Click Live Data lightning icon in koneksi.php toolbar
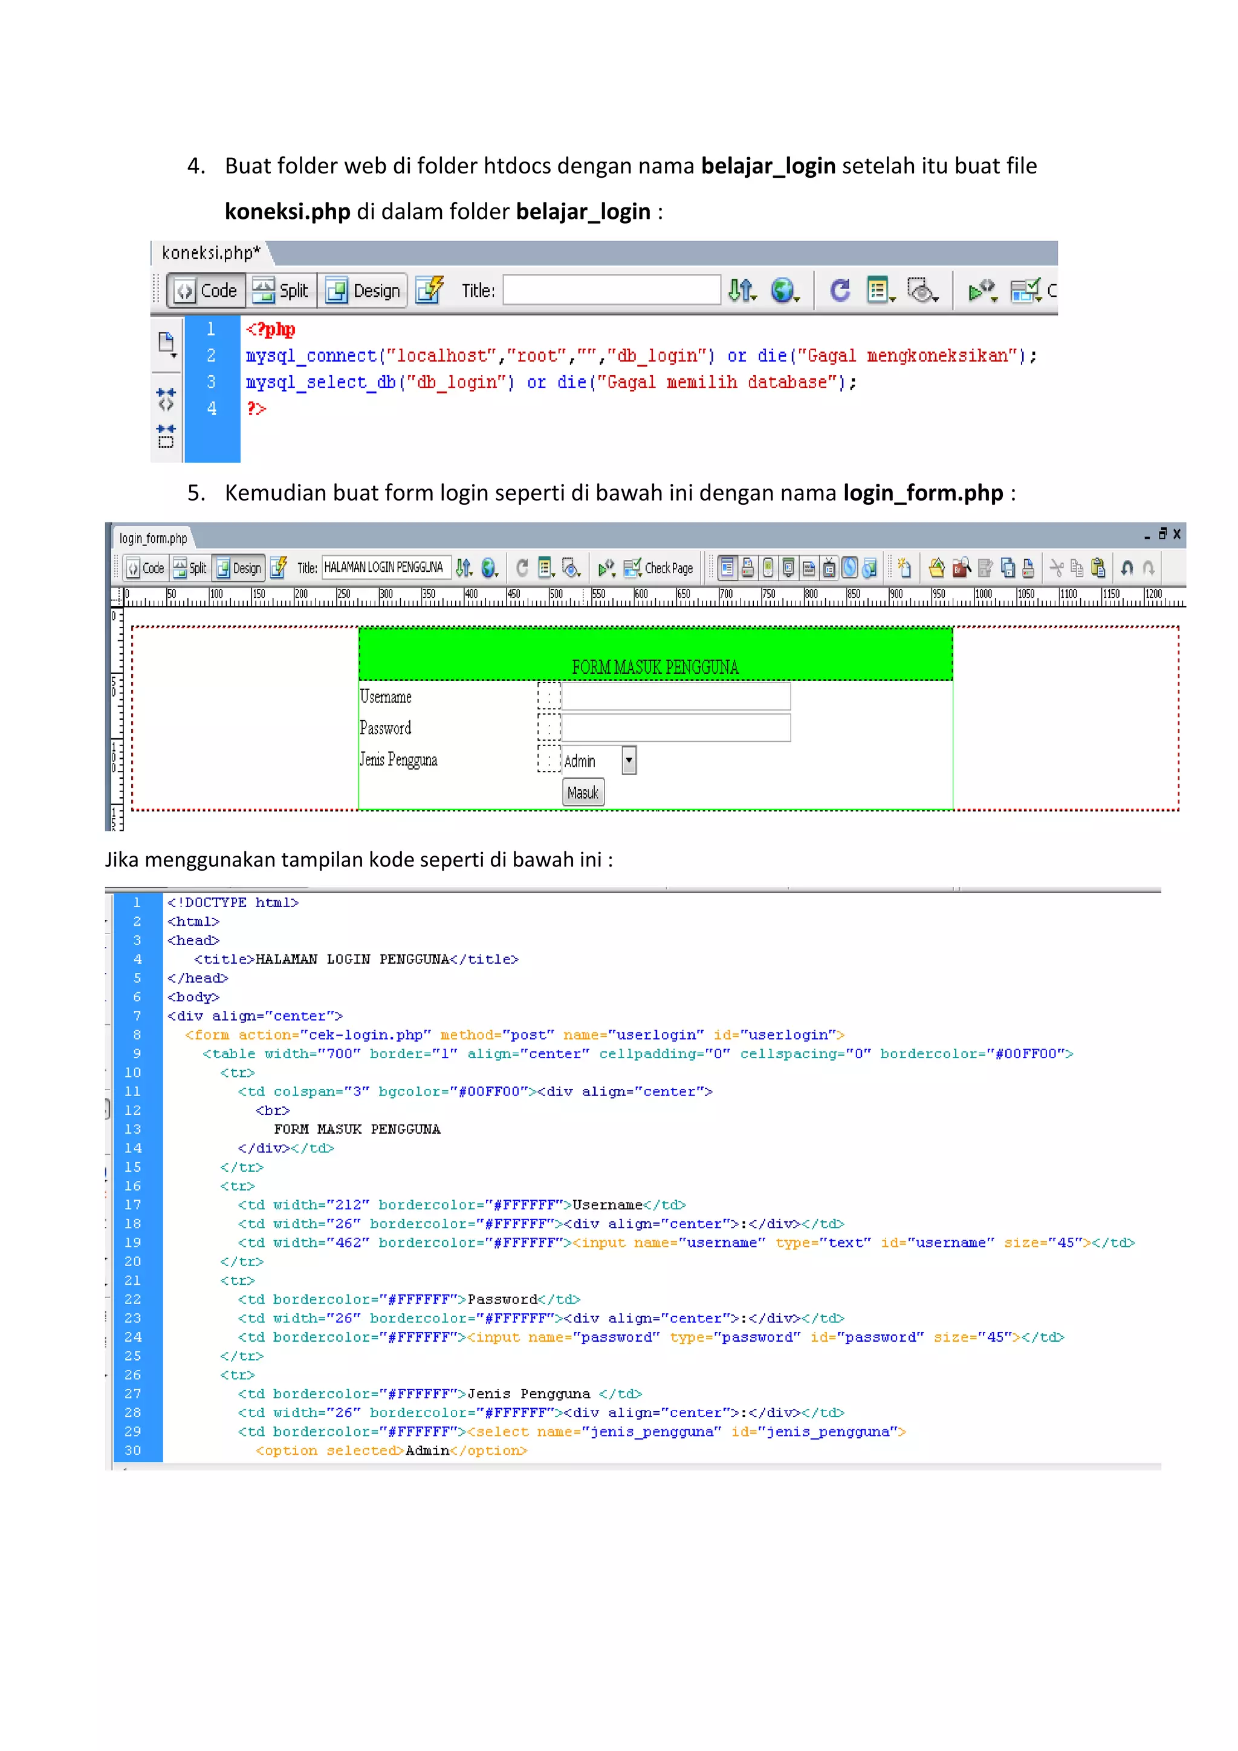 tap(430, 291)
